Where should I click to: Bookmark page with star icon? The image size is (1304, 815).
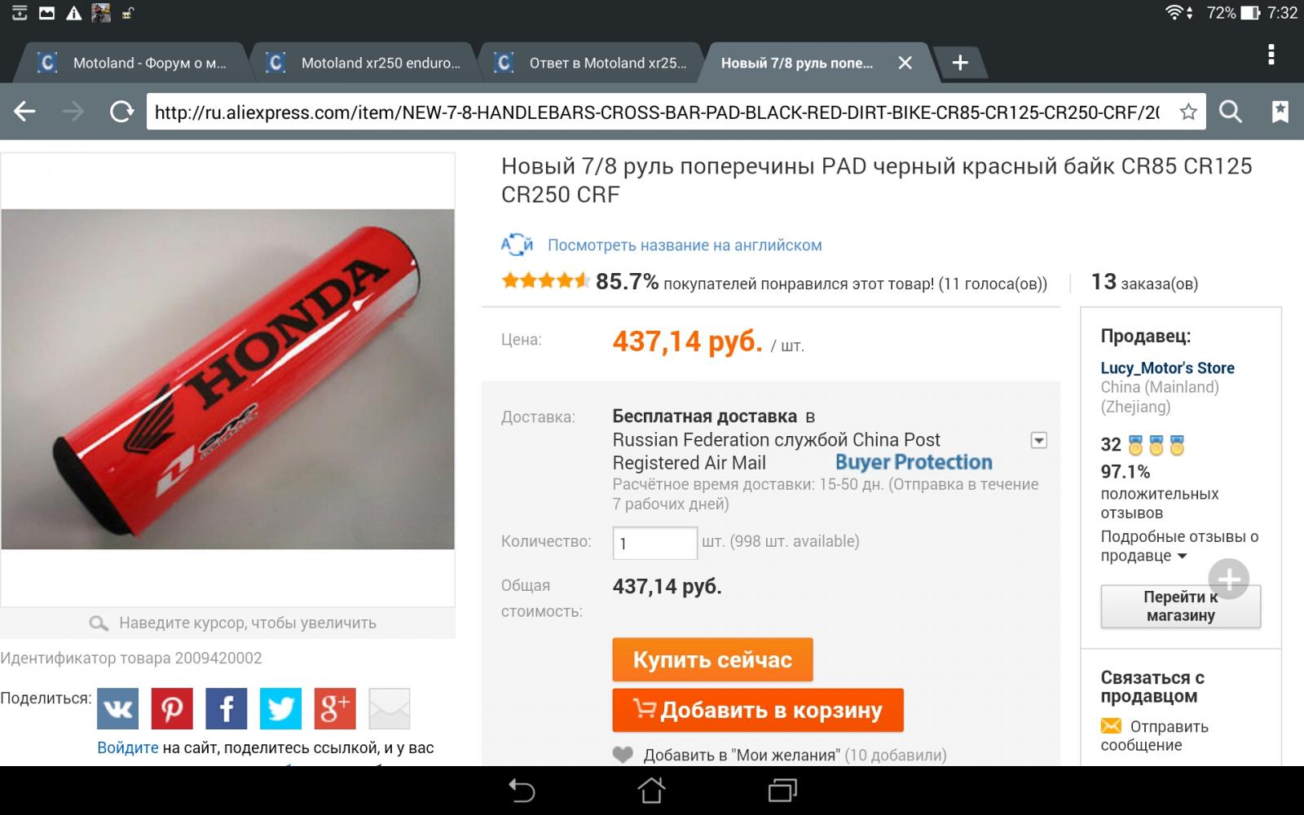[1188, 112]
